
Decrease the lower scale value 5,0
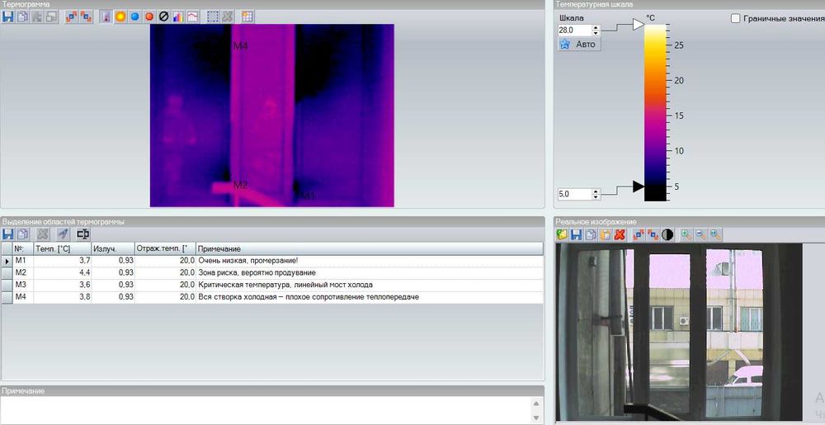596,196
